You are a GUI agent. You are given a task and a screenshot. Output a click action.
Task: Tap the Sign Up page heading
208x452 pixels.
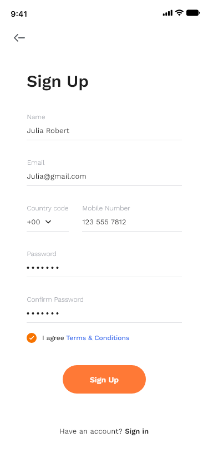click(x=58, y=82)
